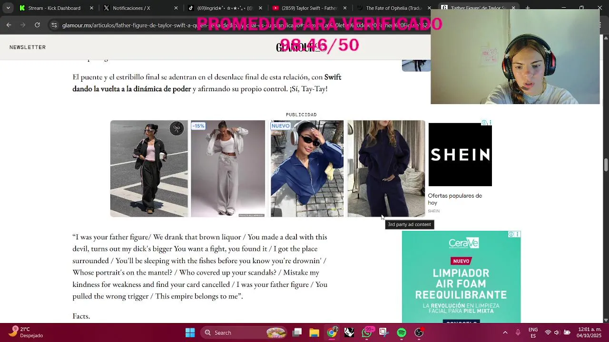Close the YouTube Taylor Swift tab
The height and width of the screenshot is (342, 609).
(344, 8)
